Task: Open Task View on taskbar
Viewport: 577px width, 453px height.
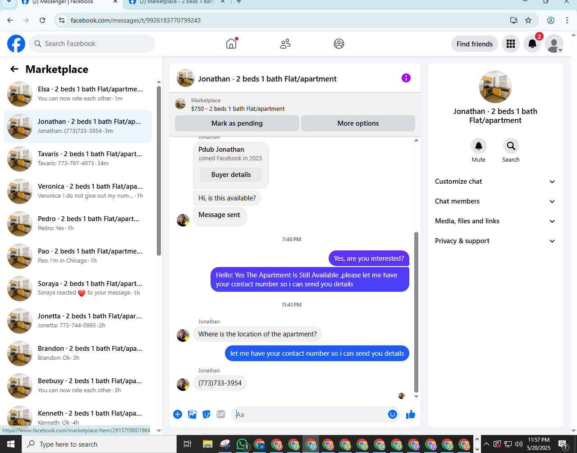Action: 188,444
